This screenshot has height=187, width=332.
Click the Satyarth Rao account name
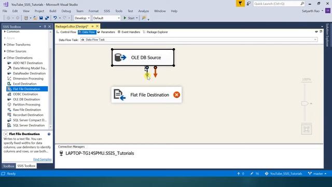point(311,11)
